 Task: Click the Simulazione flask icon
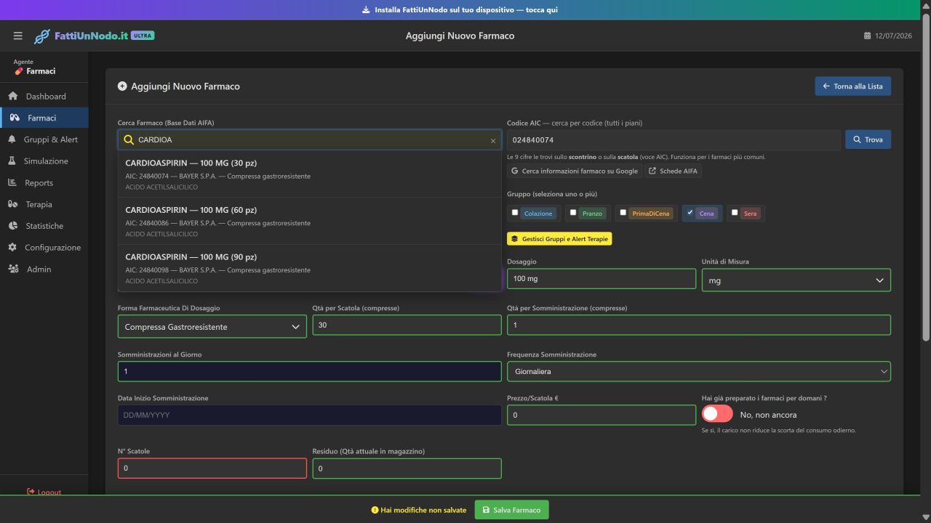(x=12, y=161)
